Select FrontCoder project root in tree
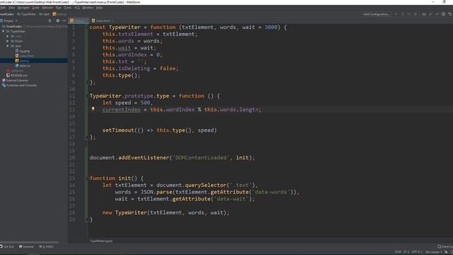Image resolution: width=453 pixels, height=255 pixels. point(14,26)
